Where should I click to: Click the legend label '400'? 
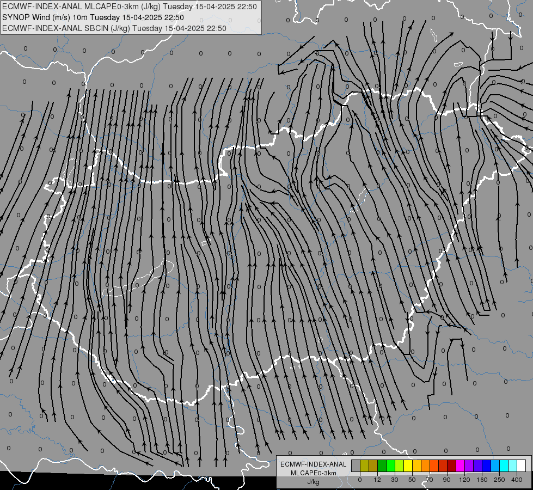pyautogui.click(x=517, y=480)
